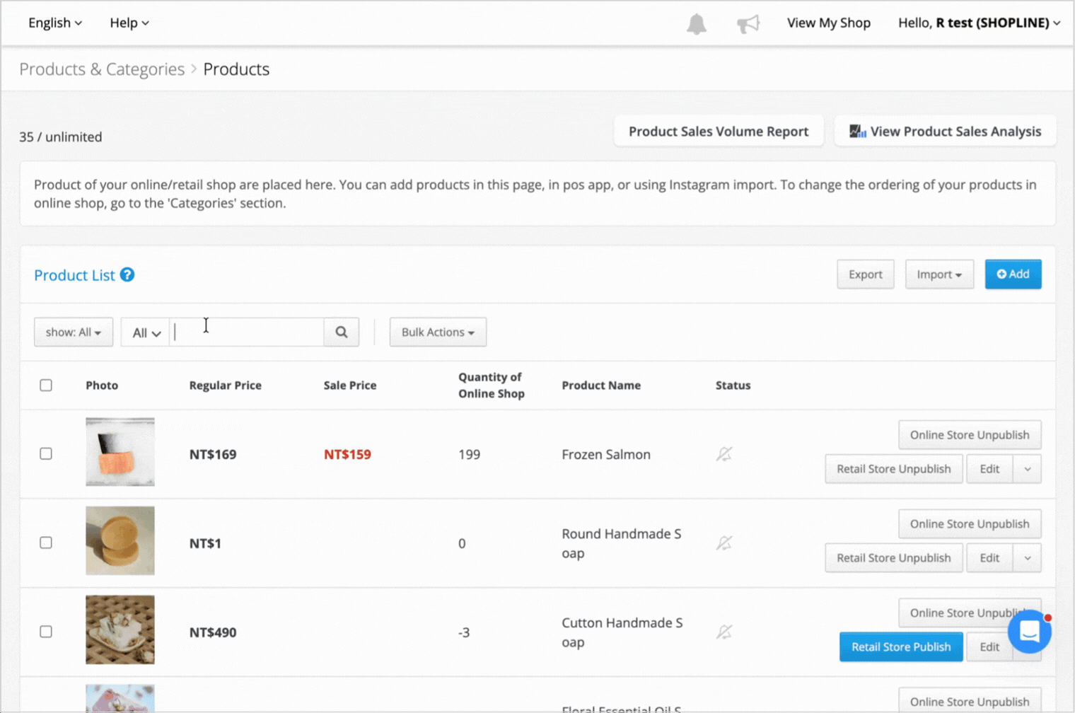
Task: Open the announcements megaphone icon
Action: point(748,23)
